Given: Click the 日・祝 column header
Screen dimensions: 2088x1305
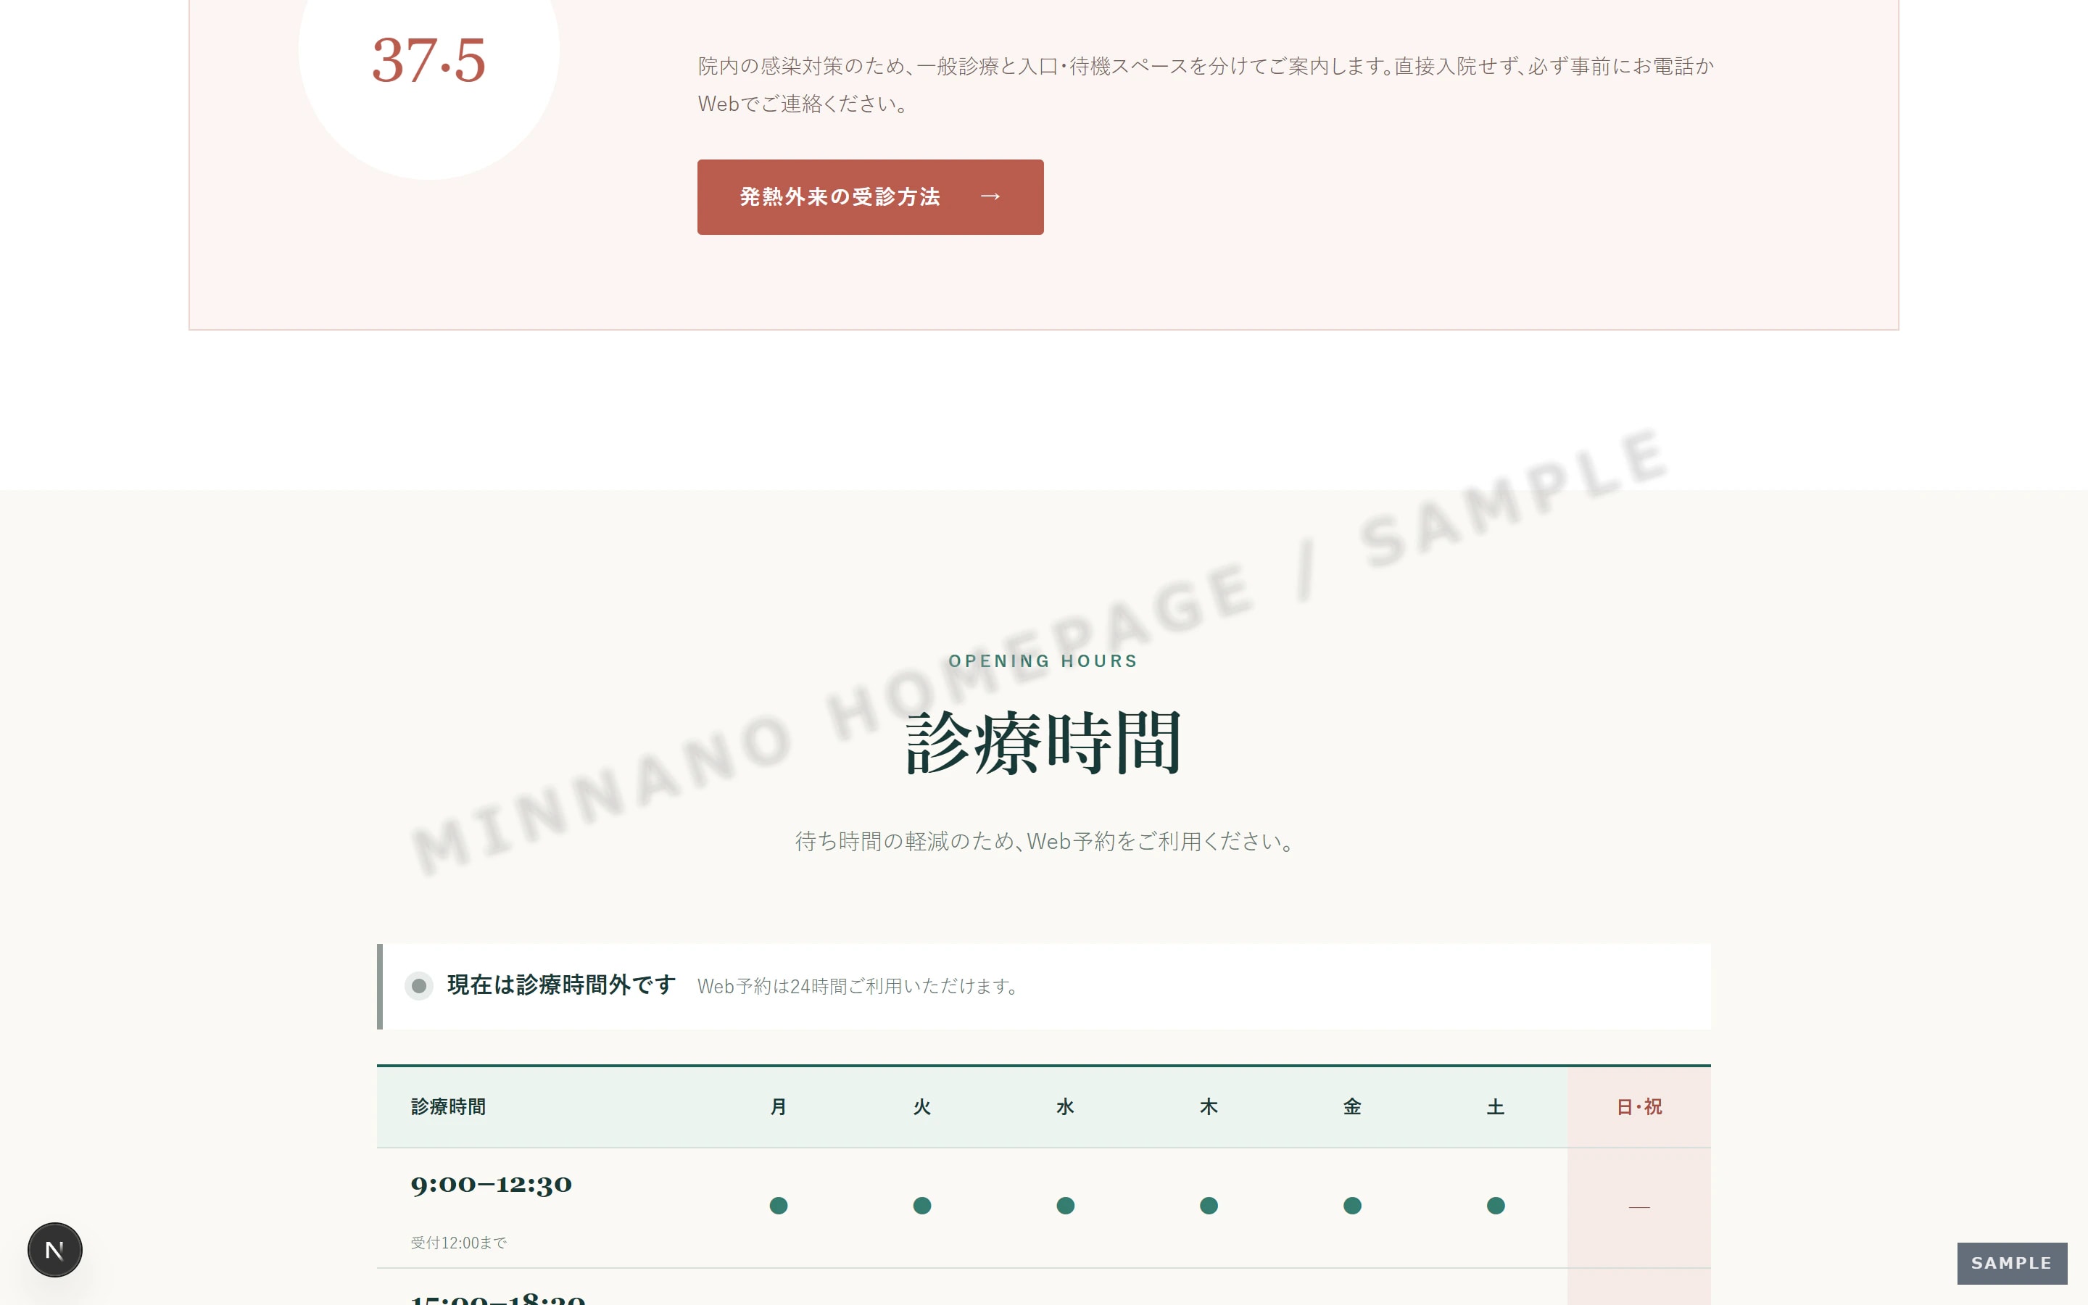Looking at the screenshot, I should [x=1638, y=1106].
